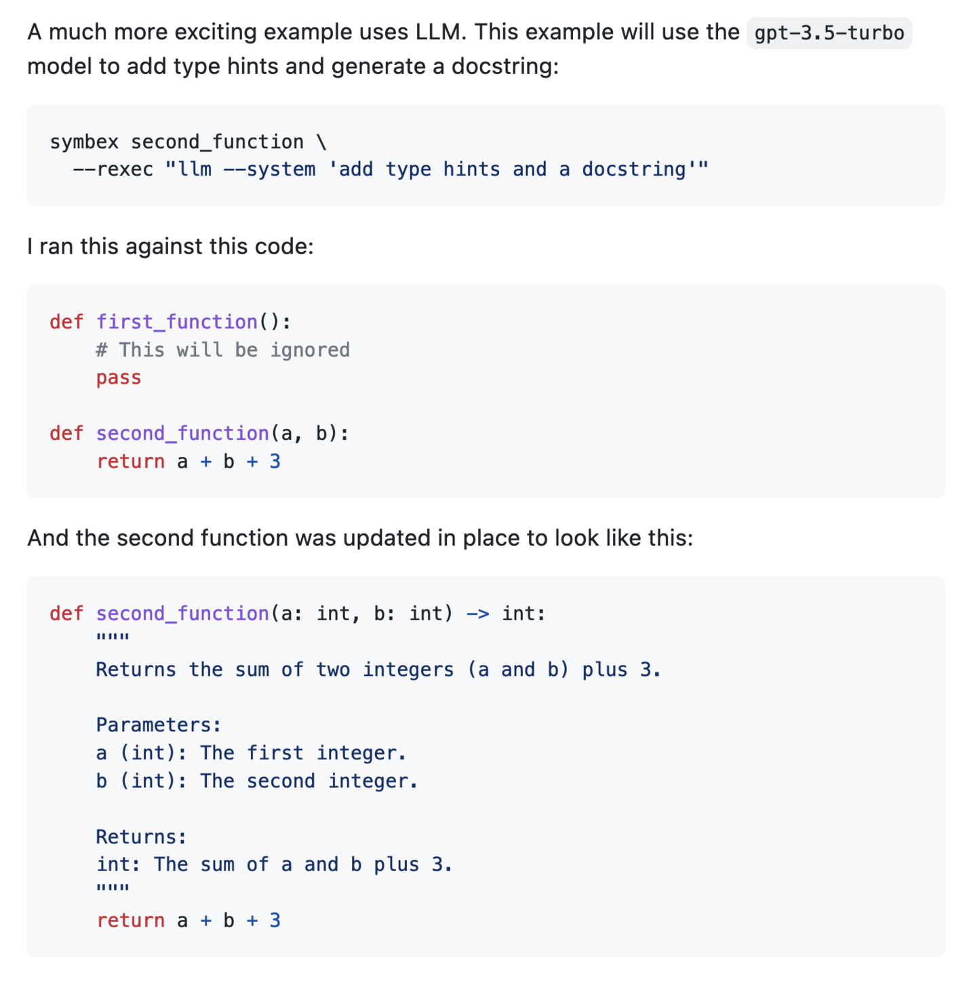
Task: Click the 'symbex second_function' command line
Action: [176, 142]
